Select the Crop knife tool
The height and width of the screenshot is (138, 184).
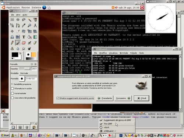coord(18,31)
